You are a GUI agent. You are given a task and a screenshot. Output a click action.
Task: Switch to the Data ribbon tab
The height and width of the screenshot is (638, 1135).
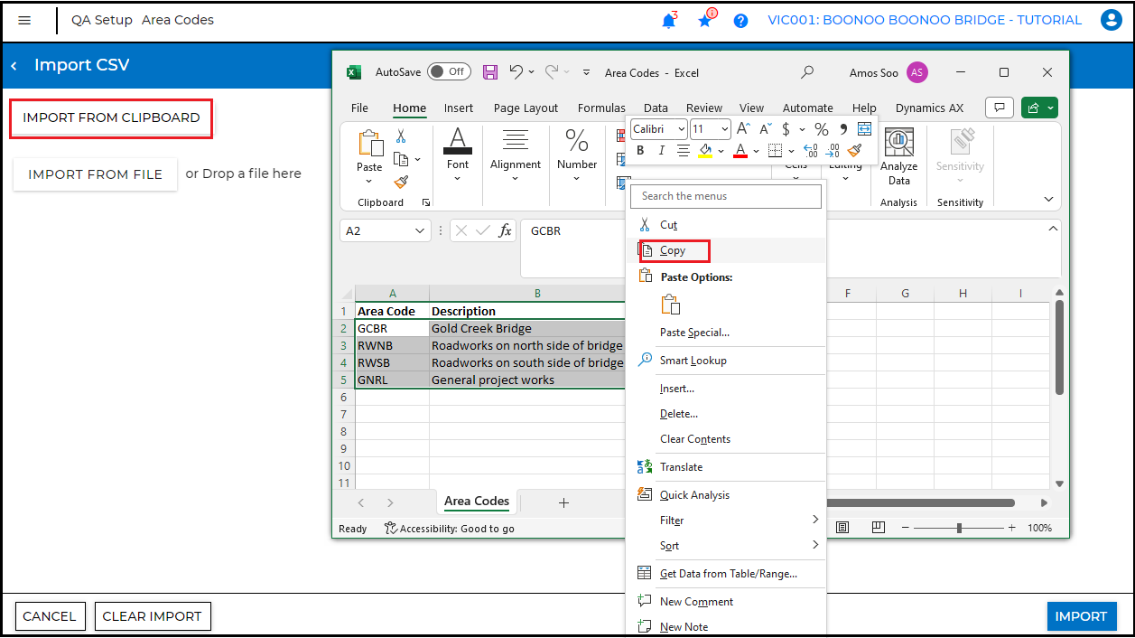click(x=655, y=108)
